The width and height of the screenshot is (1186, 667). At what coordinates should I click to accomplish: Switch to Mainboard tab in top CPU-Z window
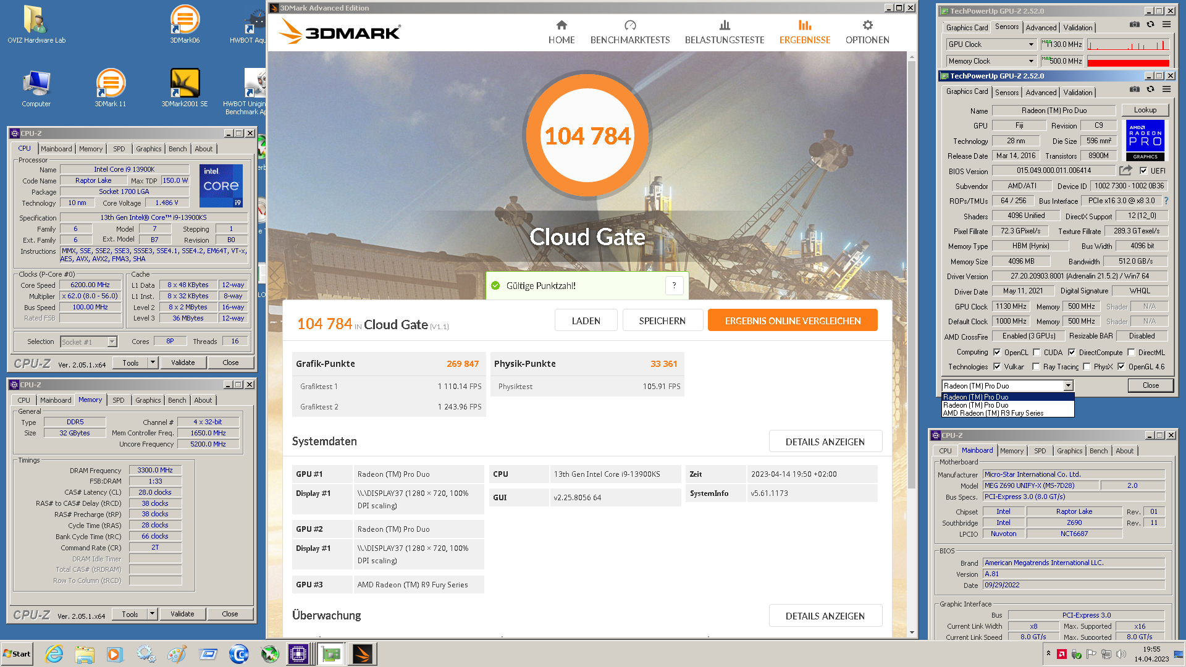(56, 149)
